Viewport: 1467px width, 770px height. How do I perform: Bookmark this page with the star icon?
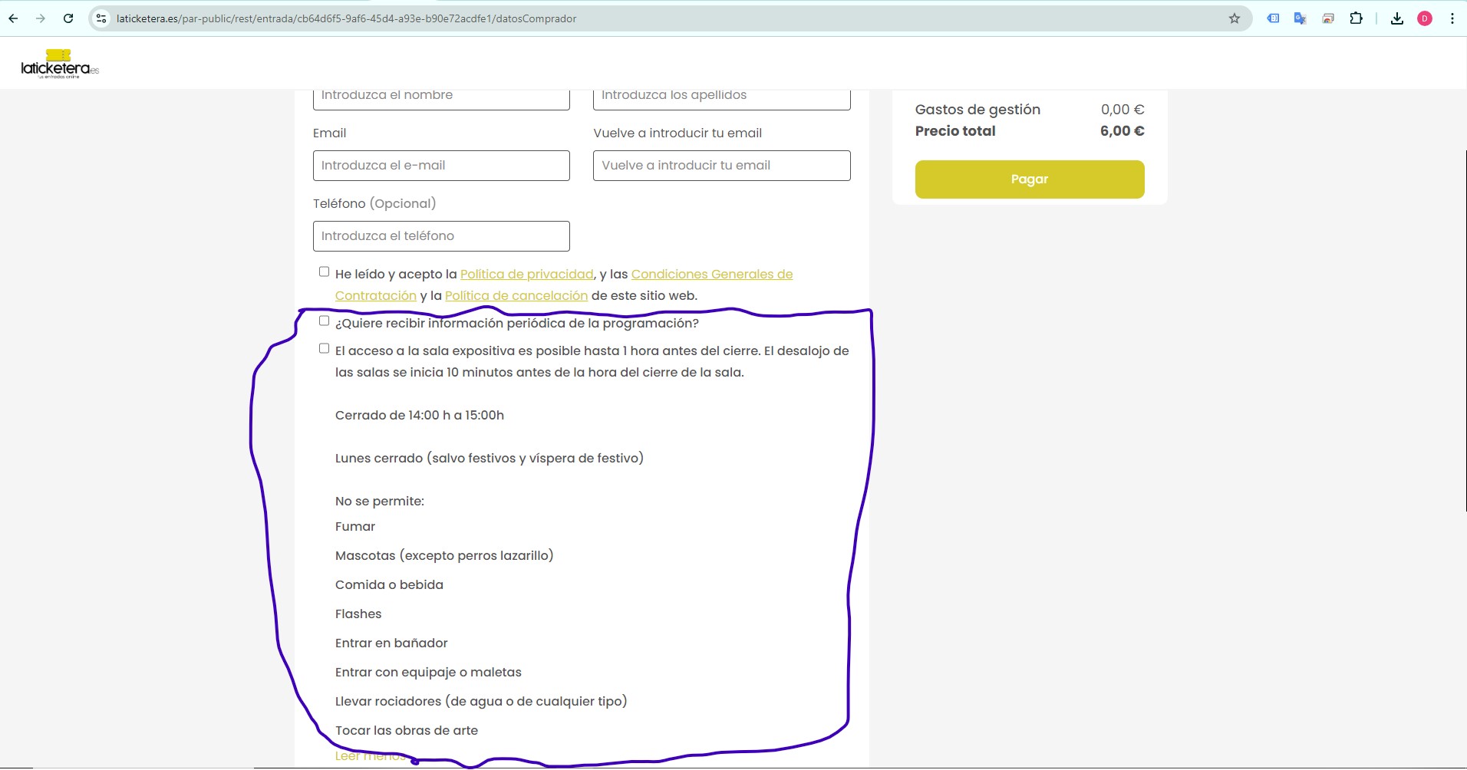tap(1235, 18)
